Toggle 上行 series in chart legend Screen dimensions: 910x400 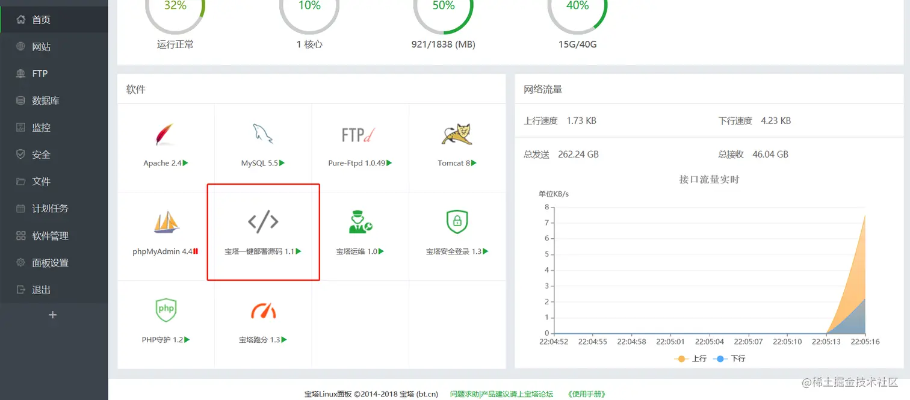coord(690,358)
